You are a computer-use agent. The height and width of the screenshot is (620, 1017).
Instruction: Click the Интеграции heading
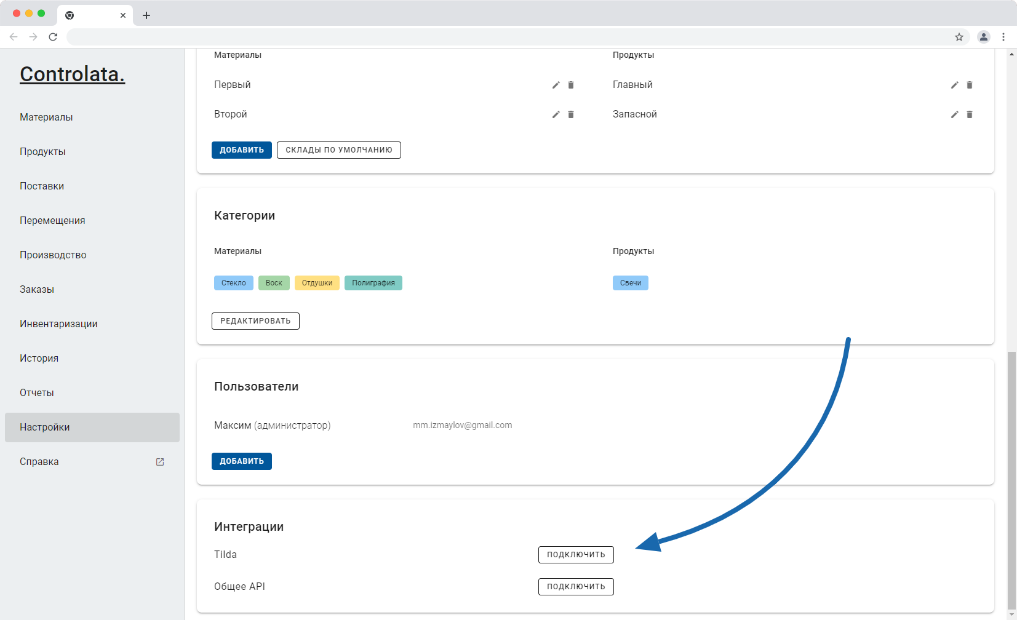249,527
